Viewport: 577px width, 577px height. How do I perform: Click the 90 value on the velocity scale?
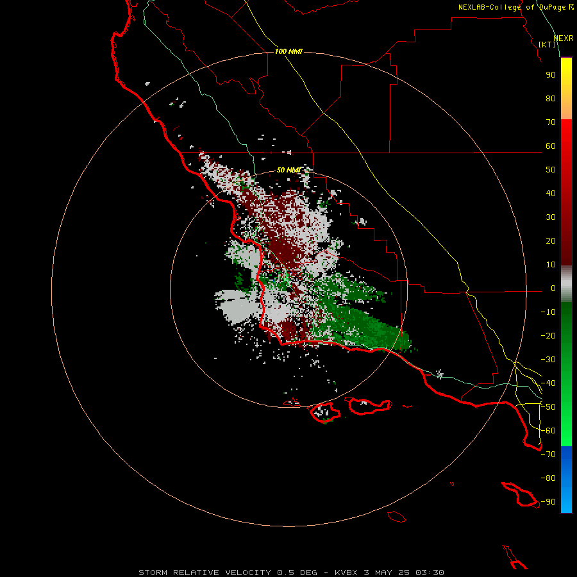pyautogui.click(x=551, y=75)
